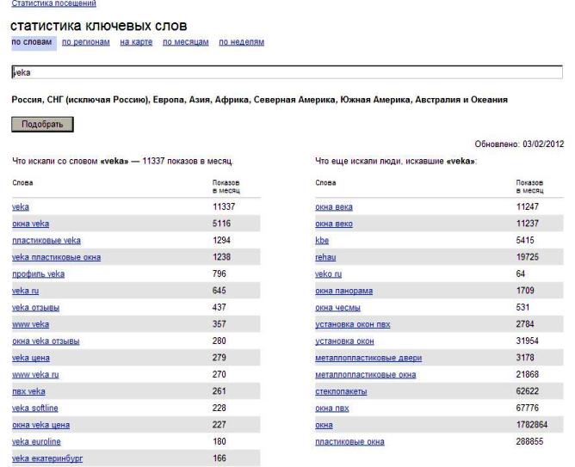Select the 796 value for профиль veka
Viewport: 575px width, 467px height.
[219, 273]
